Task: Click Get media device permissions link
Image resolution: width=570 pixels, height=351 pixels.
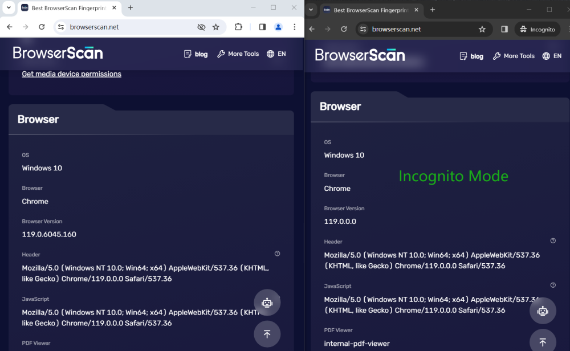Action: [72, 74]
